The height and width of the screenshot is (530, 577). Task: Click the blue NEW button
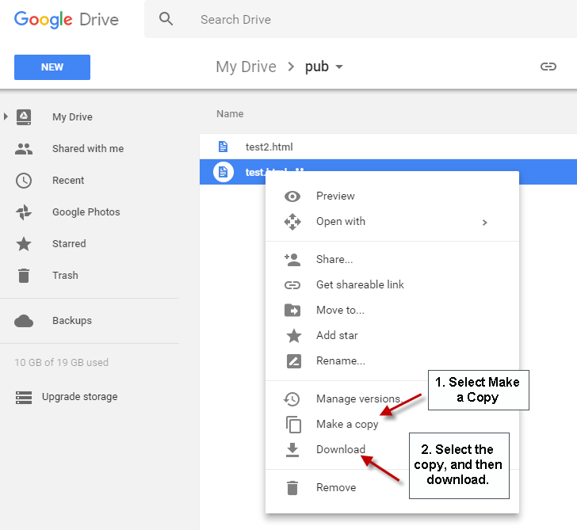(x=52, y=67)
